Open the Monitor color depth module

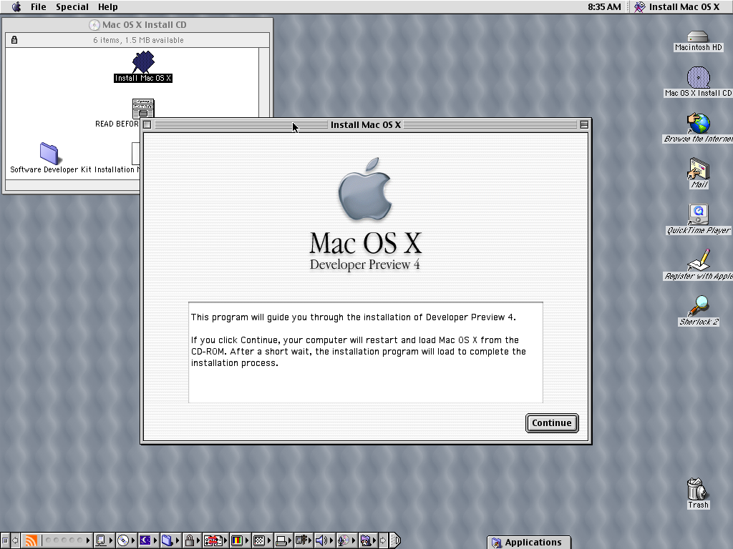coord(240,540)
